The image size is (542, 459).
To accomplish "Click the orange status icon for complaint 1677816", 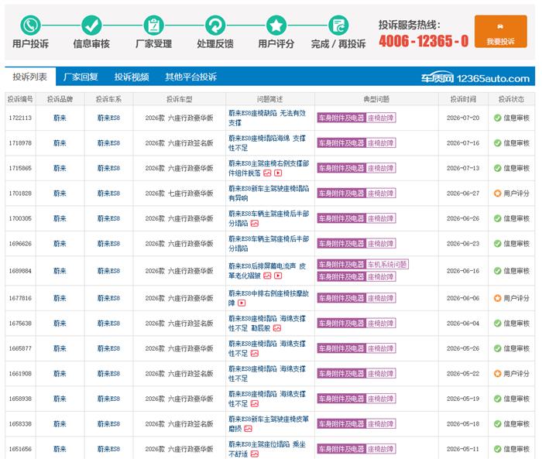I will [497, 298].
